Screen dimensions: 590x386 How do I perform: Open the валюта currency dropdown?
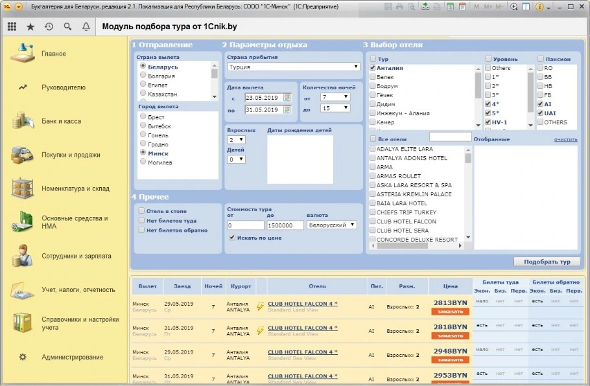point(353,225)
